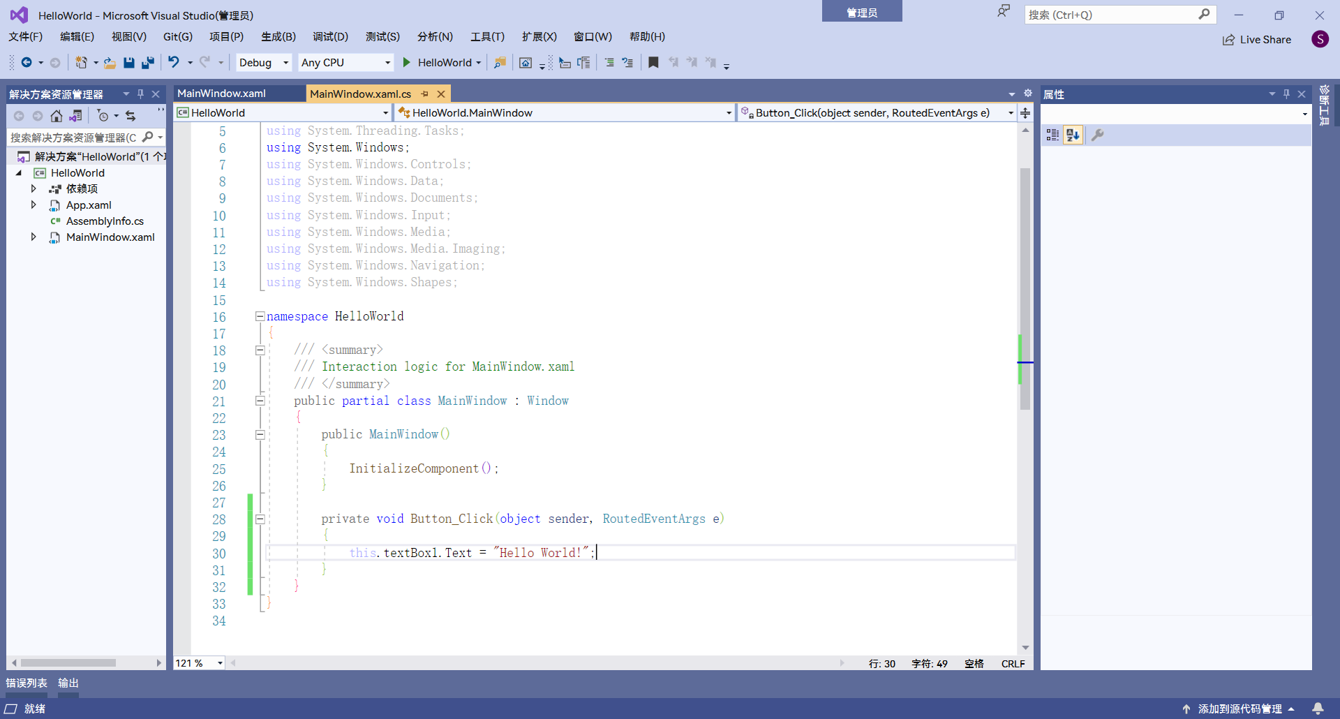Click the Find in Files icon
This screenshot has height=719, width=1340.
pyautogui.click(x=500, y=63)
